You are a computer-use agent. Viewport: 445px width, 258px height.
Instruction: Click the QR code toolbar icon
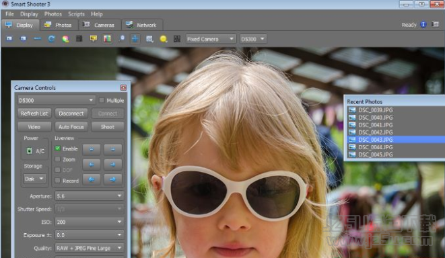click(177, 39)
